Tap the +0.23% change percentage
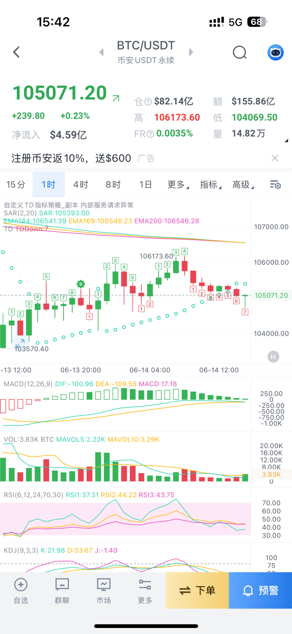This screenshot has height=634, width=292. (75, 116)
